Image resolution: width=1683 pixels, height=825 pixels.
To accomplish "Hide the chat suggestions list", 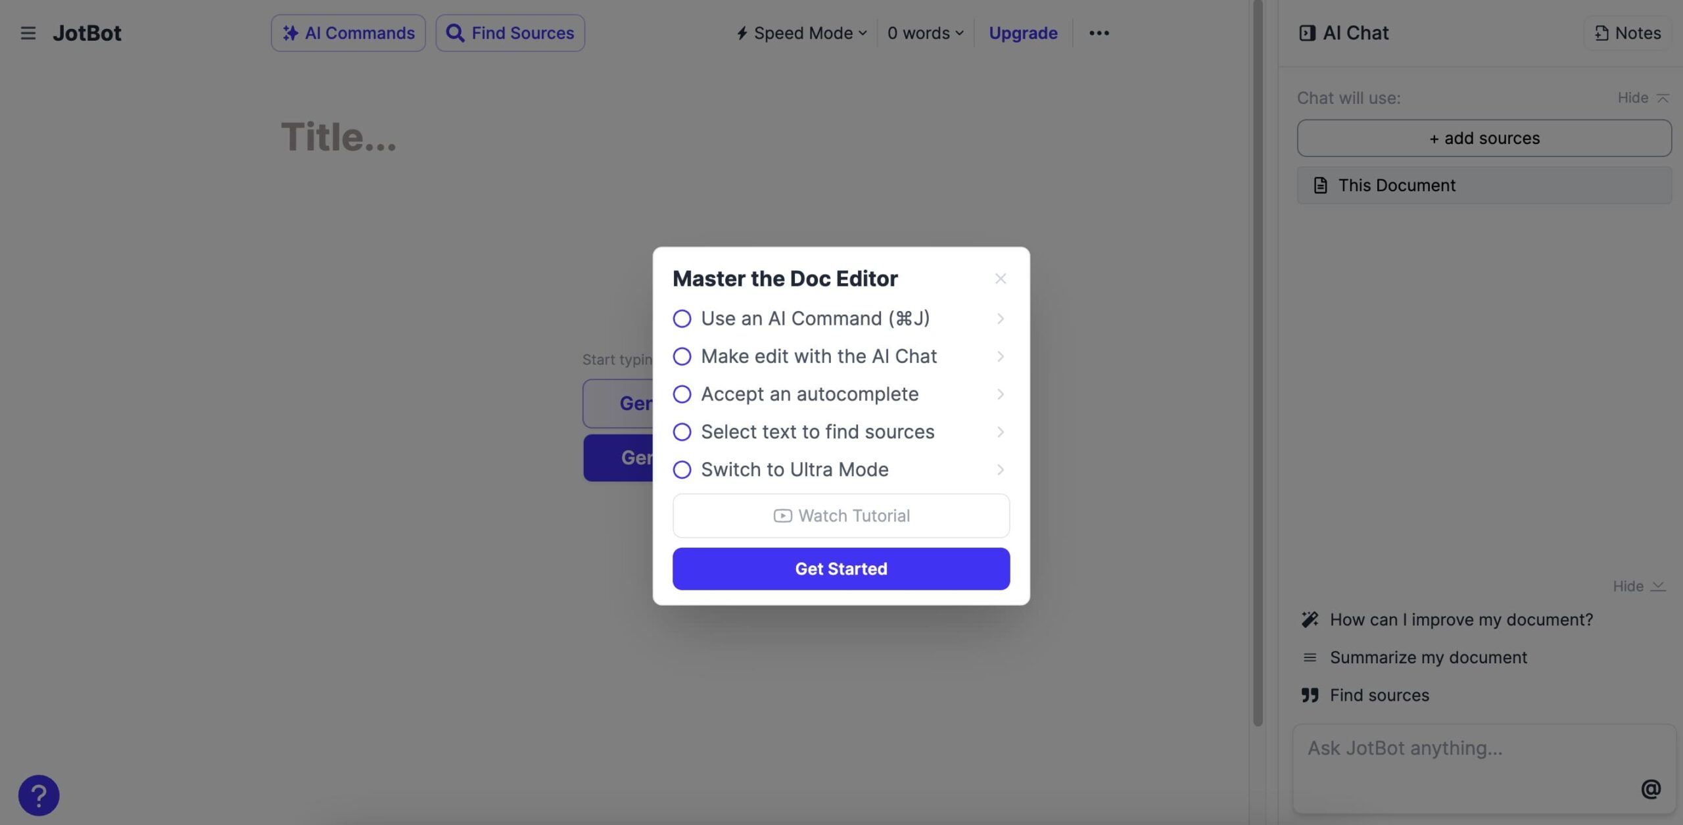I will pos(1639,586).
